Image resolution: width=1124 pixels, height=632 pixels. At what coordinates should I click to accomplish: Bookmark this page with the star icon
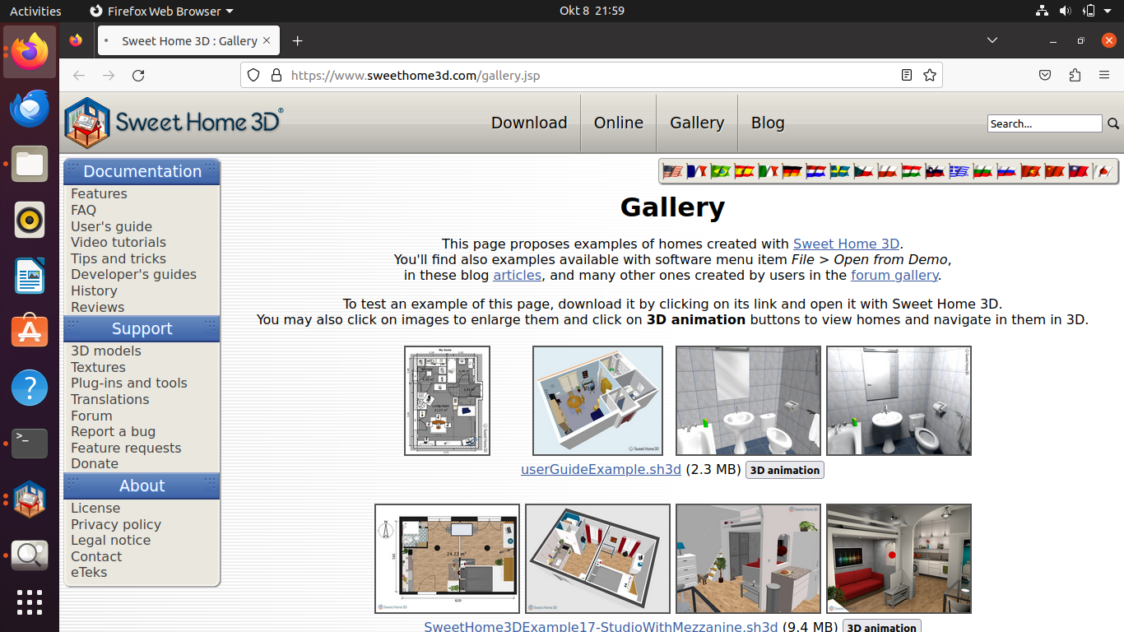(x=930, y=75)
